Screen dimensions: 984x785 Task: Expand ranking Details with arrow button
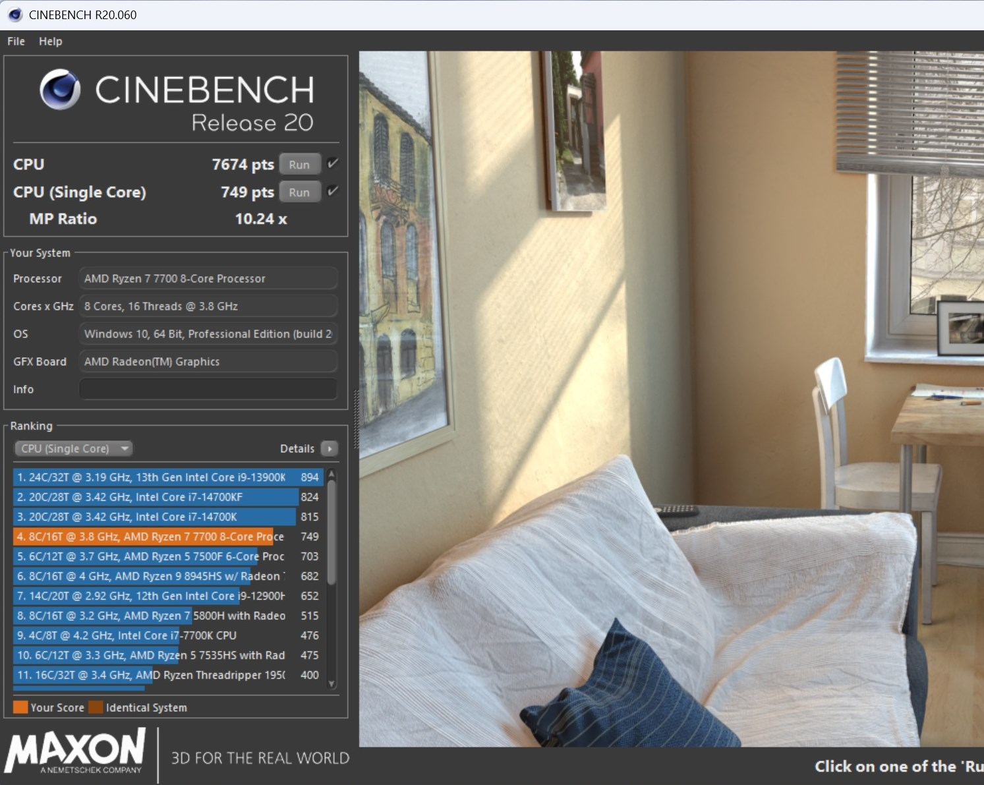[x=329, y=448]
